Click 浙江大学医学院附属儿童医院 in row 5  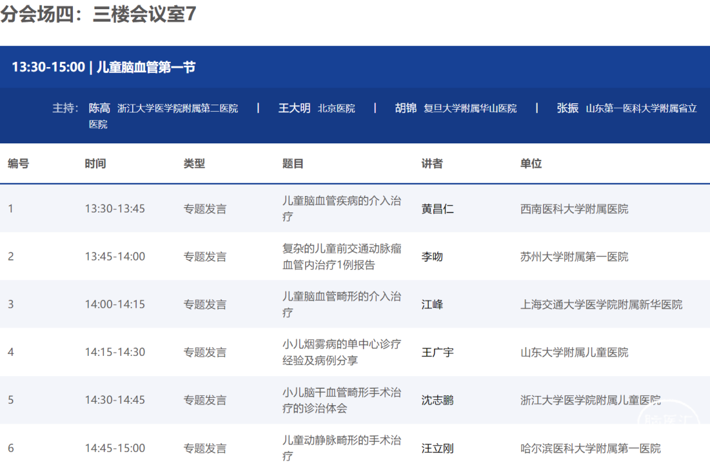coord(590,400)
